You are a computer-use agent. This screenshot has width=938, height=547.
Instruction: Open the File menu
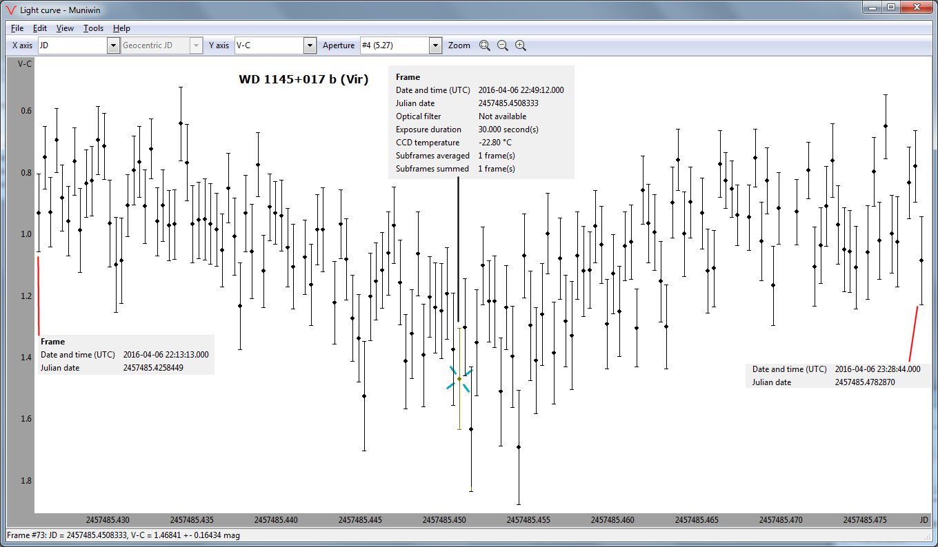(17, 28)
